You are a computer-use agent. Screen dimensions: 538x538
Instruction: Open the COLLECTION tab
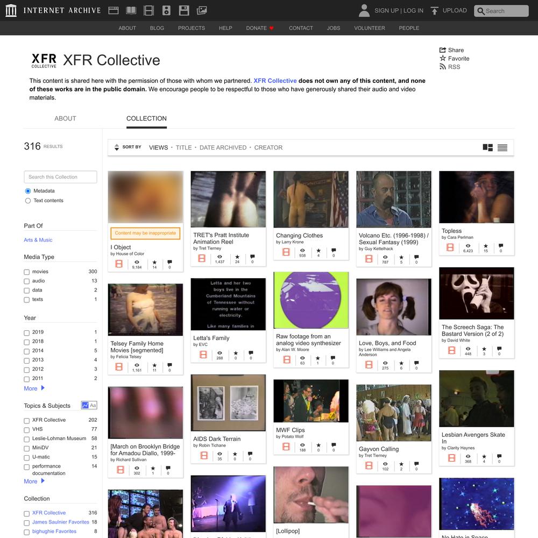point(146,118)
